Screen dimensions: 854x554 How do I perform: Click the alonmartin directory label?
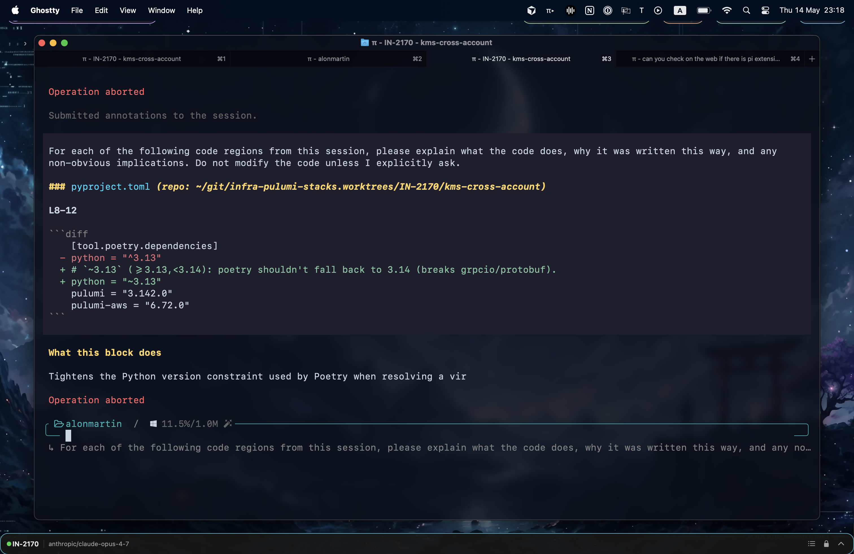click(94, 424)
